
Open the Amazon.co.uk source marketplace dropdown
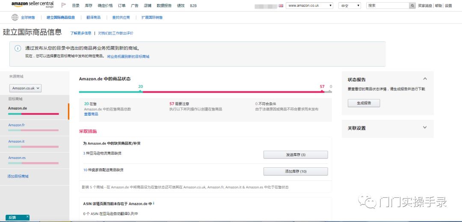pyautogui.click(x=25, y=88)
